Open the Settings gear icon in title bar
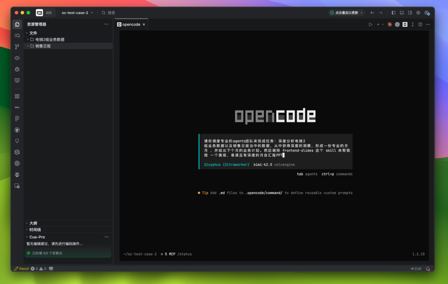The height and width of the screenshot is (284, 448). 418,13
